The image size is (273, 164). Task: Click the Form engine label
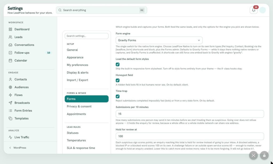coord(123,34)
